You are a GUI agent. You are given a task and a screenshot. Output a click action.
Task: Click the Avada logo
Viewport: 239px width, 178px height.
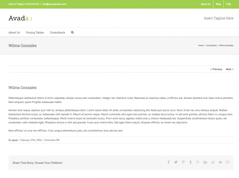tap(20, 18)
